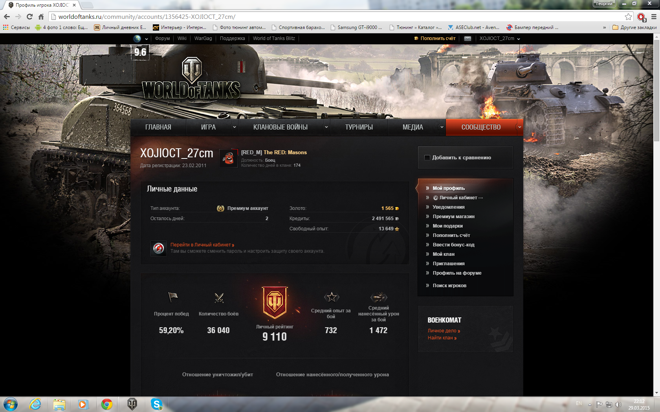Open File Explorer from taskbar
Screen dimensions: 660x412
tap(59, 404)
